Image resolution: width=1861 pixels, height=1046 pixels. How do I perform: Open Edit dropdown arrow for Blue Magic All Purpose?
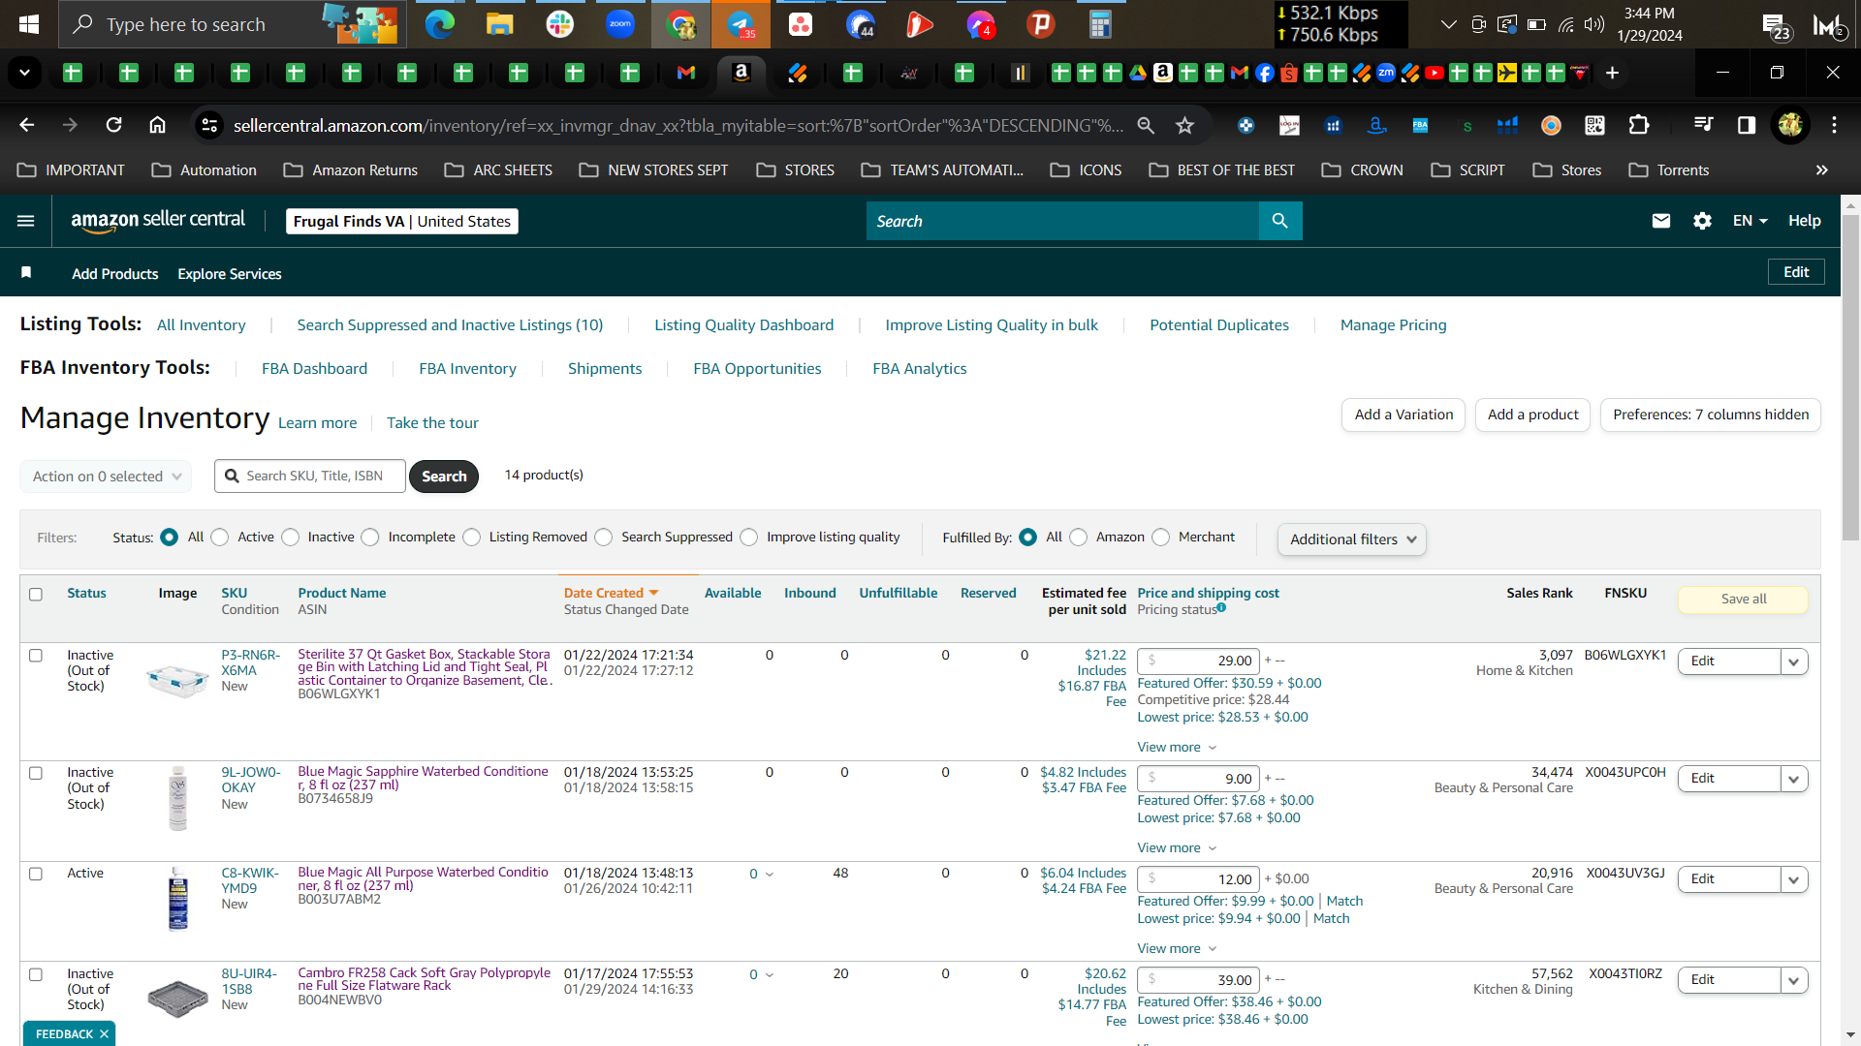[1794, 879]
